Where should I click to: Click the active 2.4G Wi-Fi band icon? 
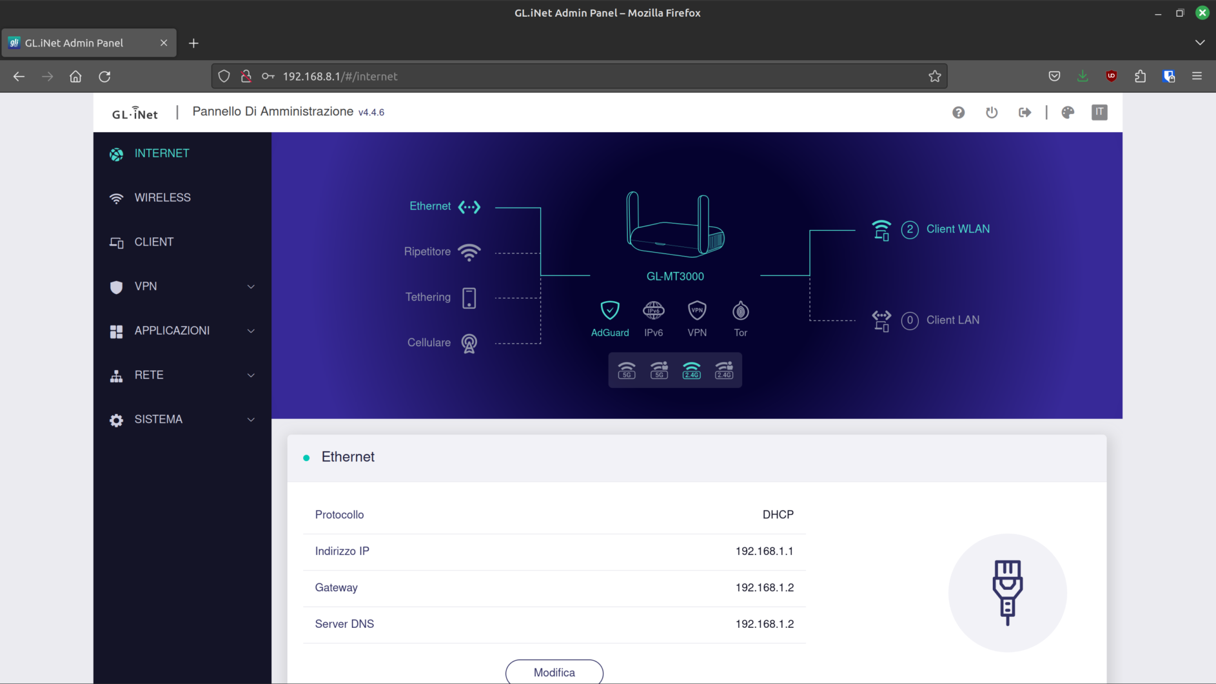(x=691, y=370)
